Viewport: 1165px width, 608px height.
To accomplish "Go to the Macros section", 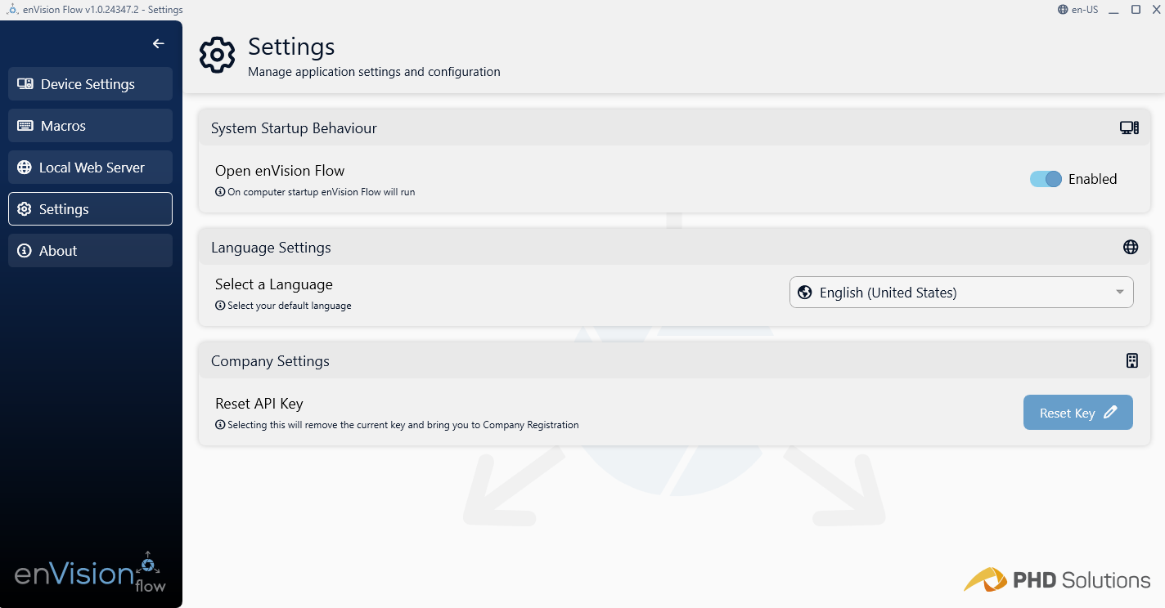I will click(x=90, y=126).
